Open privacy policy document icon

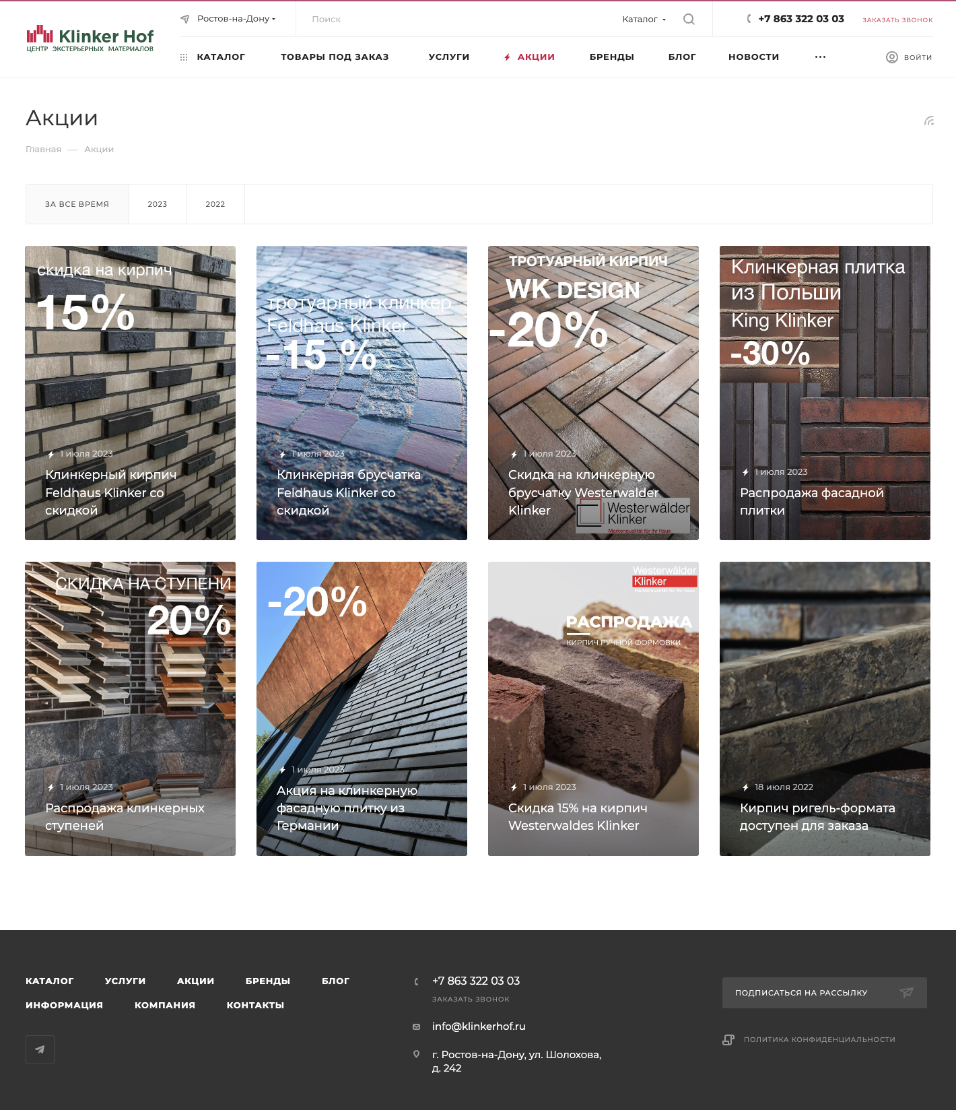point(728,1039)
